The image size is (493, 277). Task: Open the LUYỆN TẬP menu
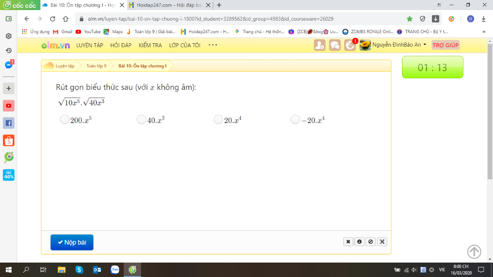[90, 45]
